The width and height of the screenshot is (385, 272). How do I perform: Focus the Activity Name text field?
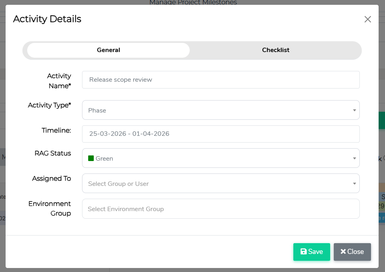(221, 80)
